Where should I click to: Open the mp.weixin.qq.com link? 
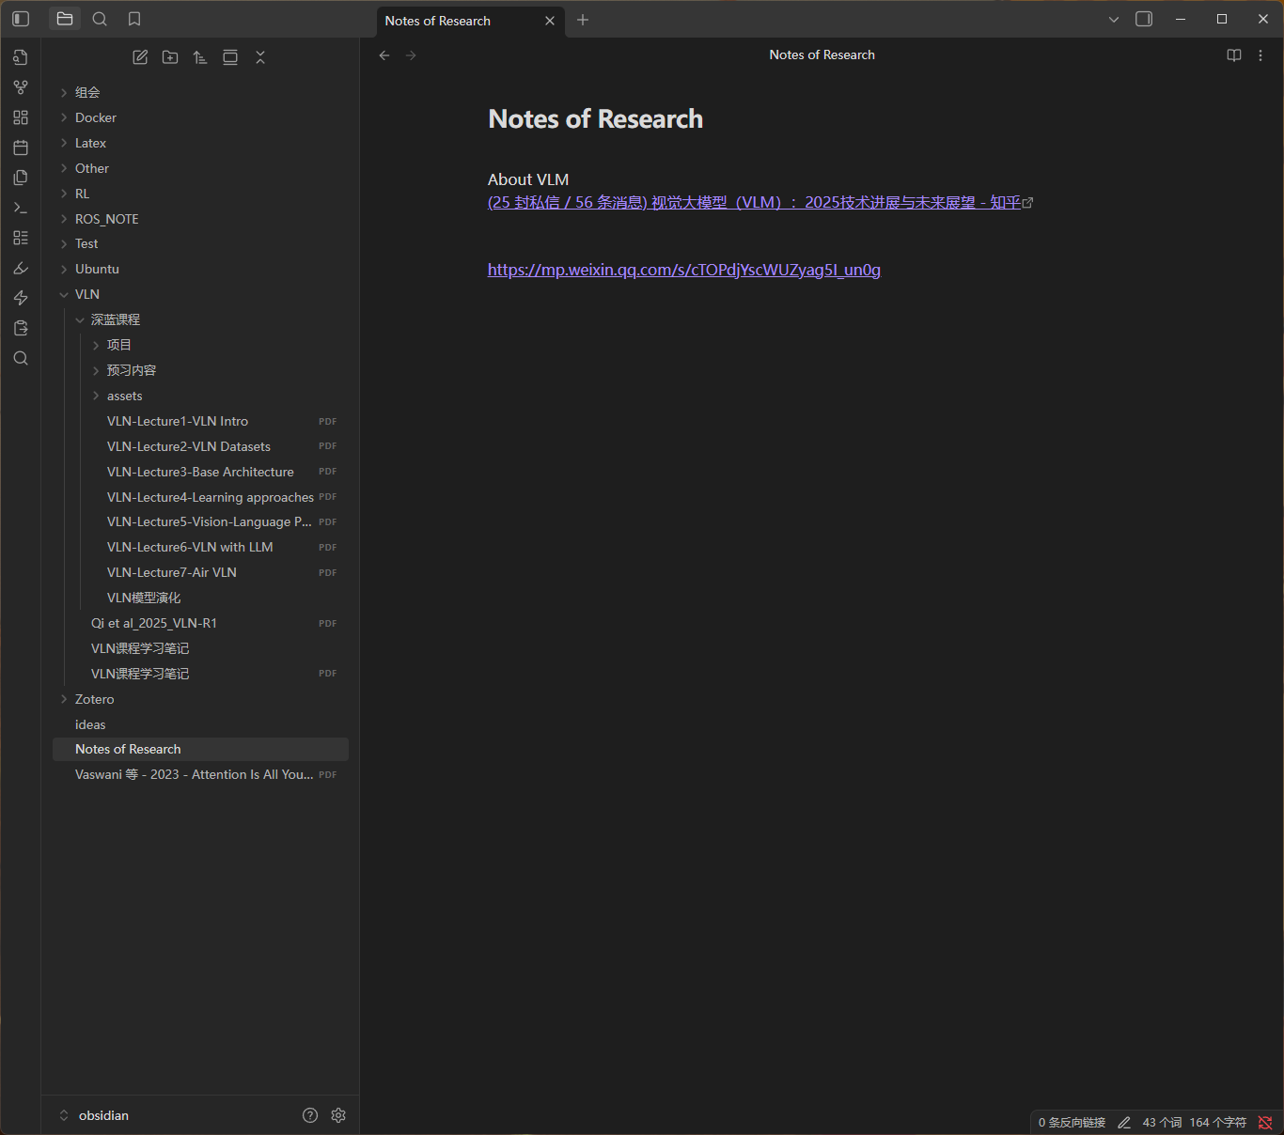coord(683,270)
